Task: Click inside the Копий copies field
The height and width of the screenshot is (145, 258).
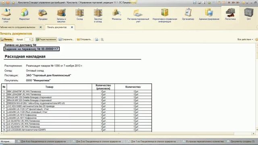Action: point(28,39)
